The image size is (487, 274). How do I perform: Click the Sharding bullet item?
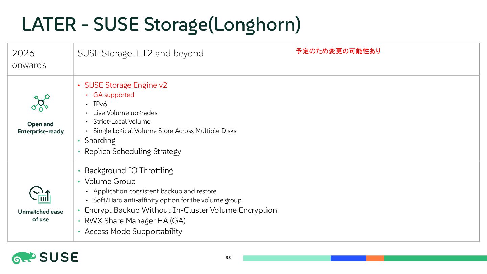pyautogui.click(x=100, y=140)
